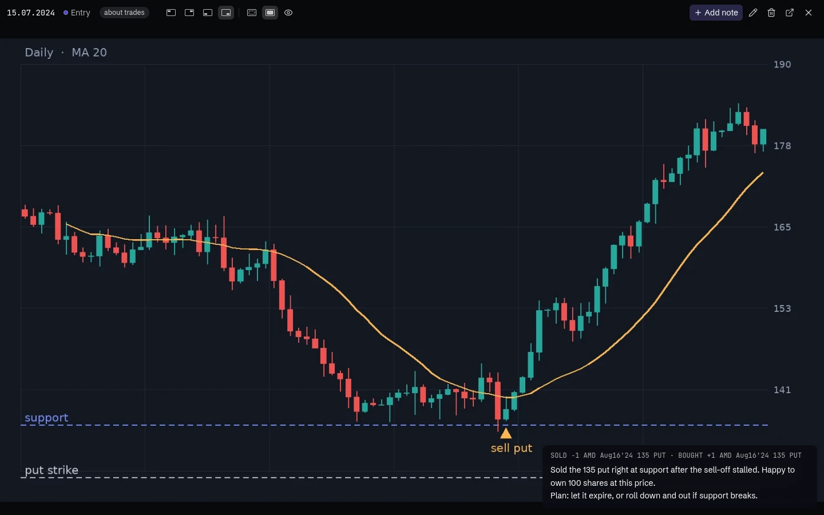Delete the entry with the trash icon
The height and width of the screenshot is (515, 824).
[771, 13]
